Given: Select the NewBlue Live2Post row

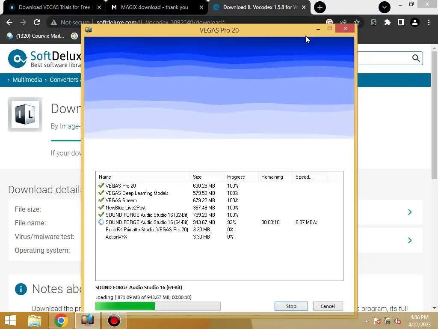Looking at the screenshot, I should click(x=219, y=208).
